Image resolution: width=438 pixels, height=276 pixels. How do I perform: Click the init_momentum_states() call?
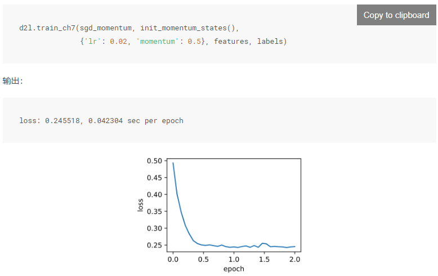point(188,28)
